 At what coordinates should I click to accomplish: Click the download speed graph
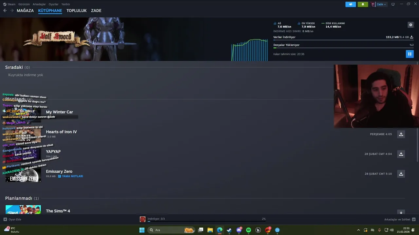pyautogui.click(x=250, y=50)
